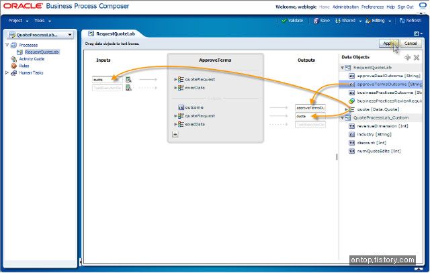Screen dimensions: 430x273
Task: Open the Project menu
Action: point(18,21)
